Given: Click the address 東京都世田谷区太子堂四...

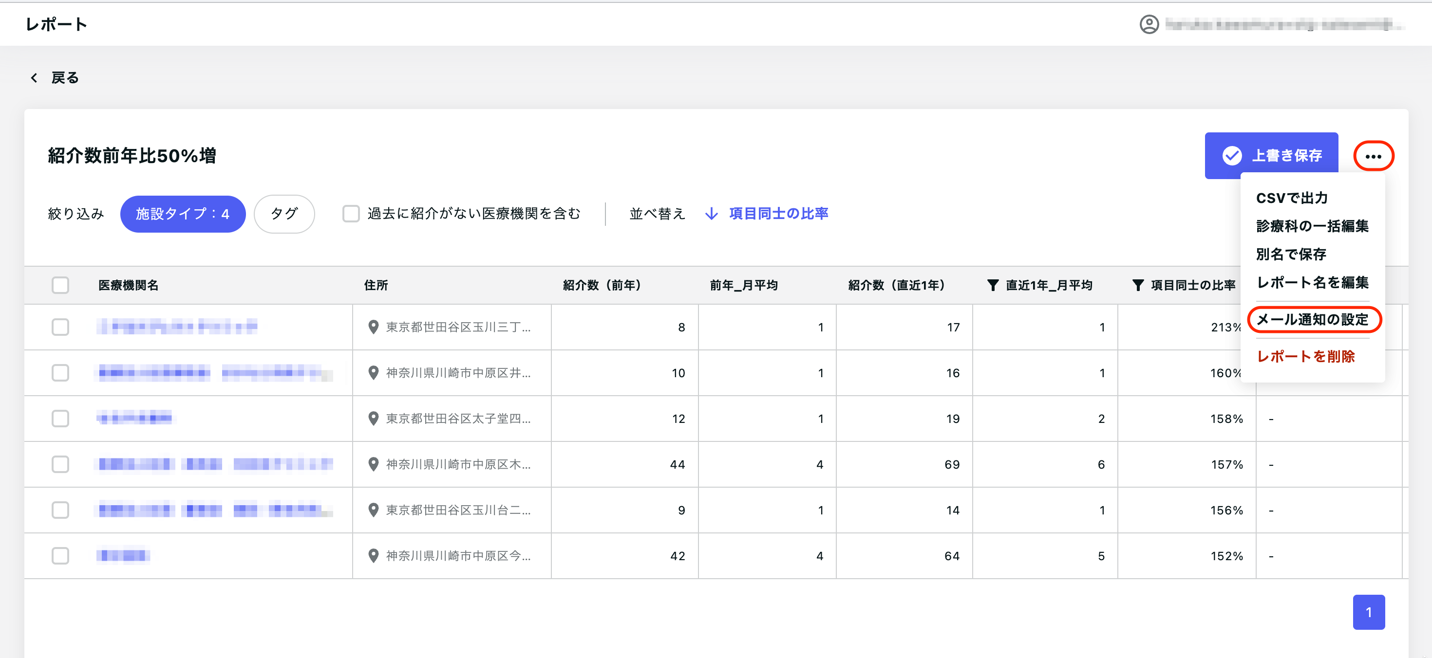Looking at the screenshot, I should pyautogui.click(x=458, y=419).
